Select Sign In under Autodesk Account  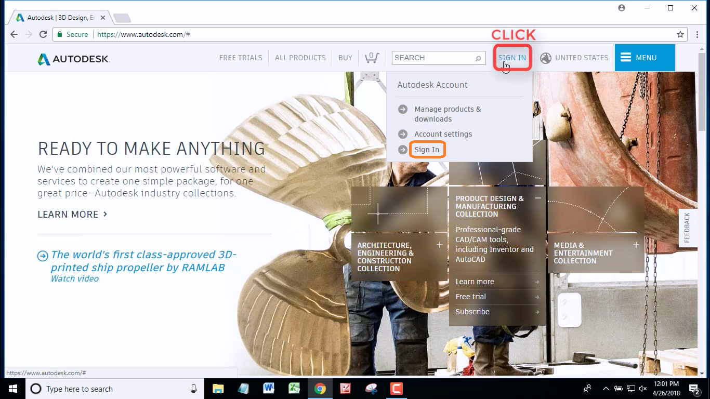click(x=427, y=150)
